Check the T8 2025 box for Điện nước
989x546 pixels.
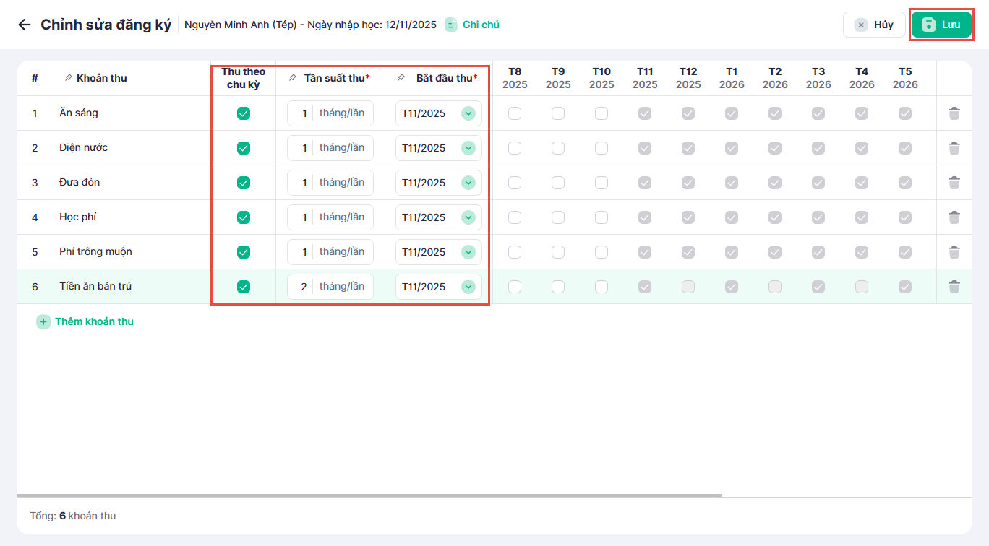click(x=515, y=148)
